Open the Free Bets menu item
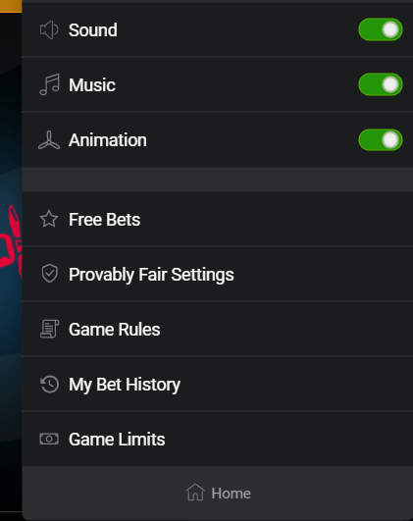The width and height of the screenshot is (413, 521). (218, 220)
